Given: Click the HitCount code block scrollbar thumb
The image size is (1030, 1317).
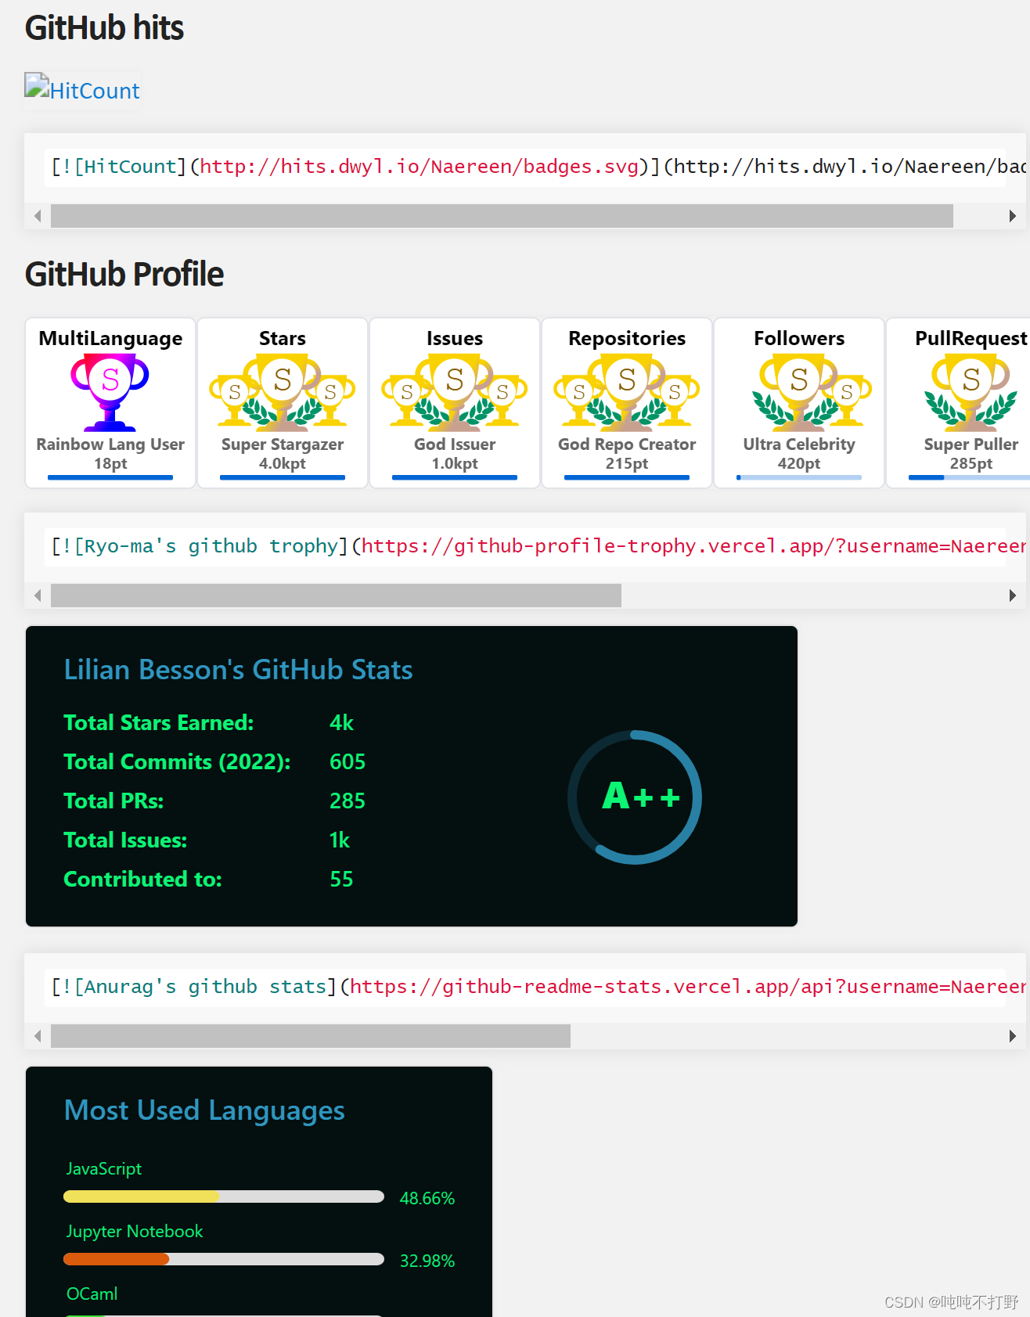Looking at the screenshot, I should pos(502,216).
